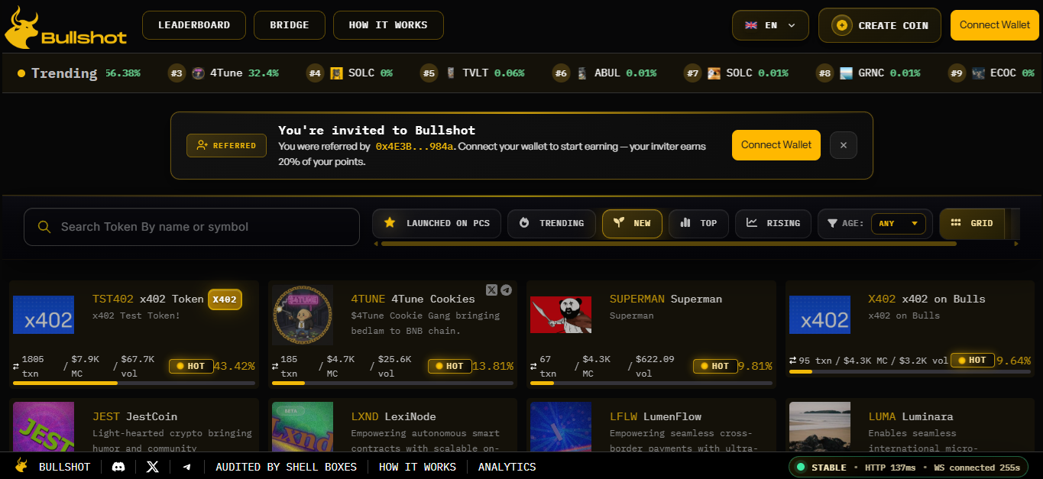This screenshot has height=479, width=1043.
Task: Click the search magnifier icon
Action: coord(44,227)
